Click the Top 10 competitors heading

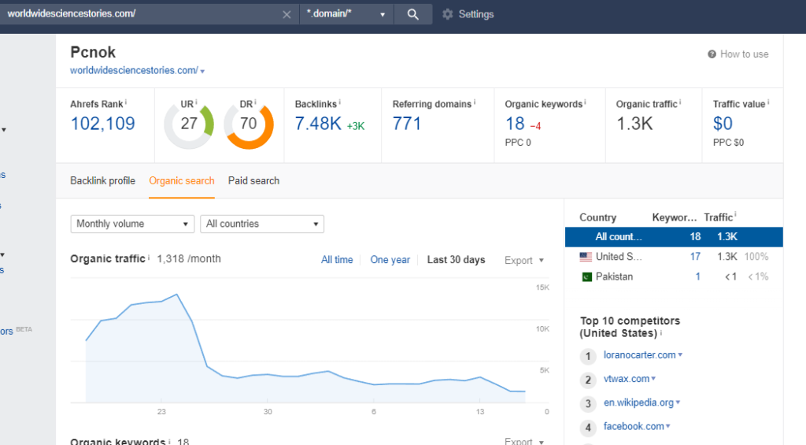point(630,327)
